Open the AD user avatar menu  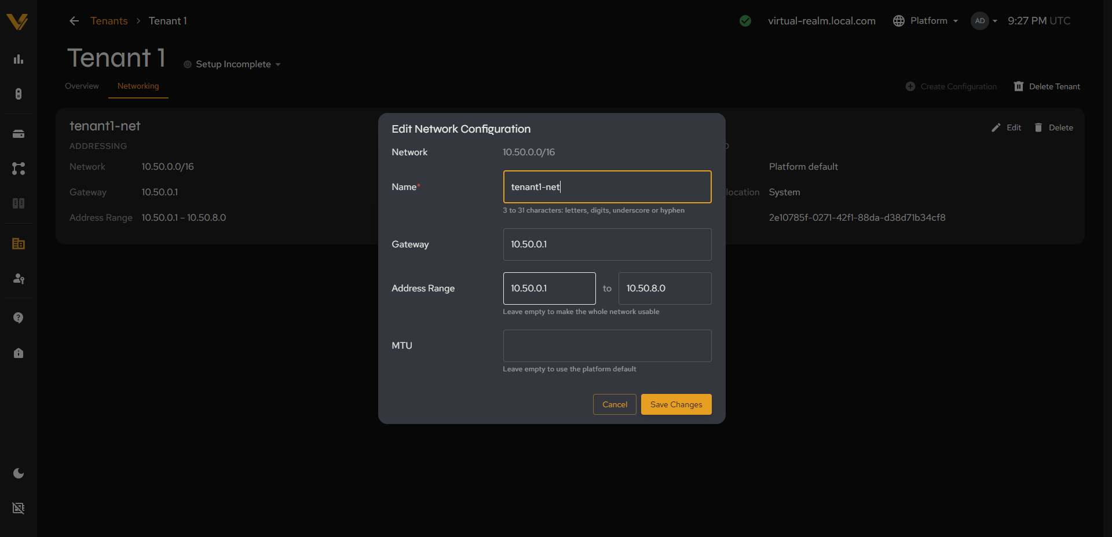984,21
